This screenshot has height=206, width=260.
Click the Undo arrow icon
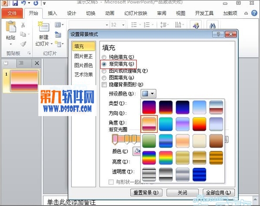point(24,3)
